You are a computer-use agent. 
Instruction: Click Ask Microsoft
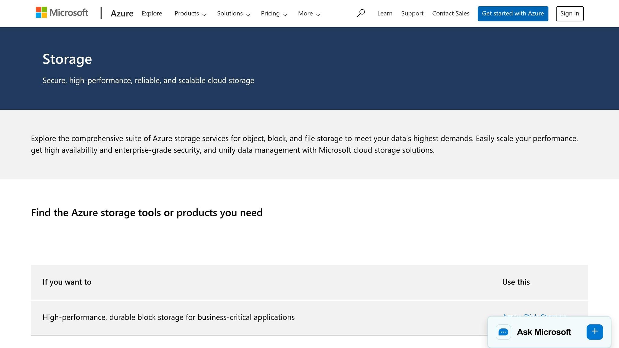click(x=544, y=332)
